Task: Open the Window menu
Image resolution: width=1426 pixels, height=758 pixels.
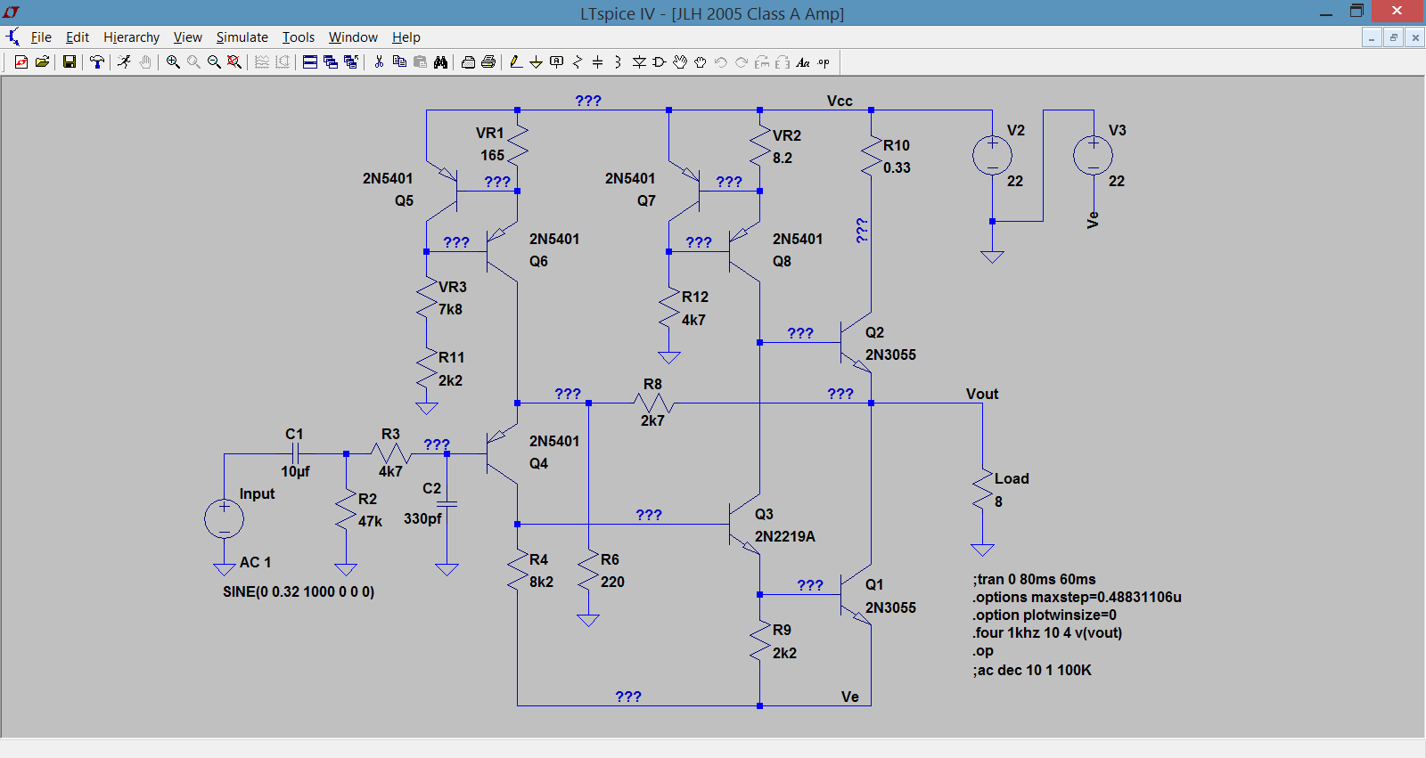Action: click(x=353, y=37)
